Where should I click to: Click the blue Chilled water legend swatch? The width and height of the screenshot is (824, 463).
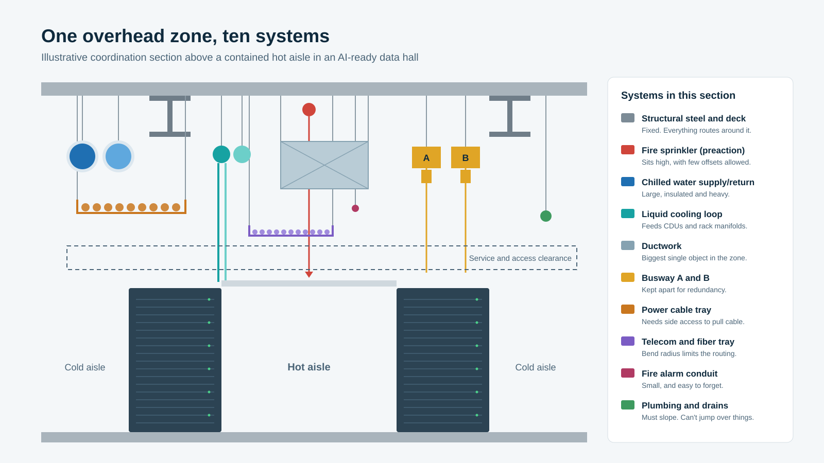coord(628,182)
